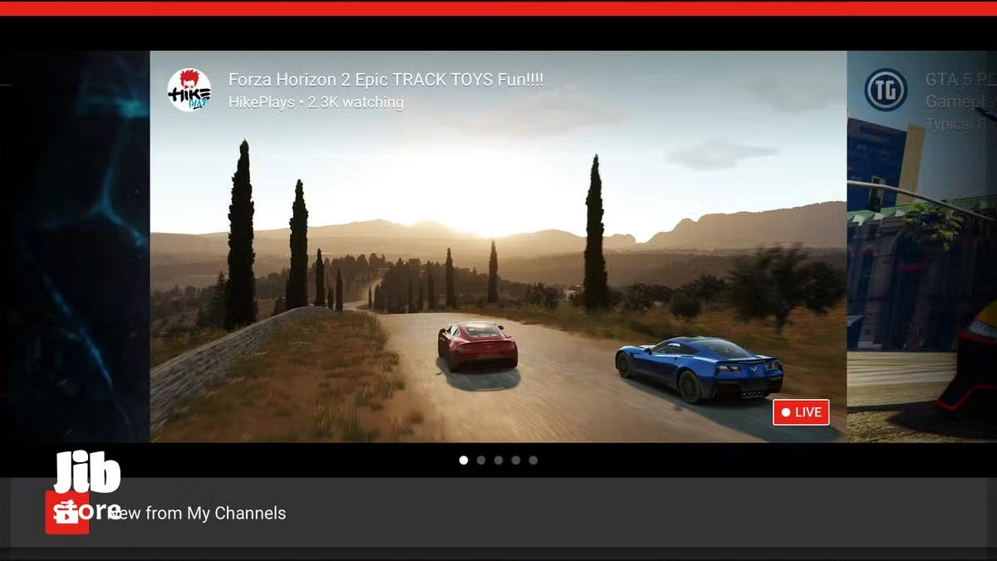
Task: Click the GTA 5 preview thumbnail on the right
Action: (x=922, y=291)
